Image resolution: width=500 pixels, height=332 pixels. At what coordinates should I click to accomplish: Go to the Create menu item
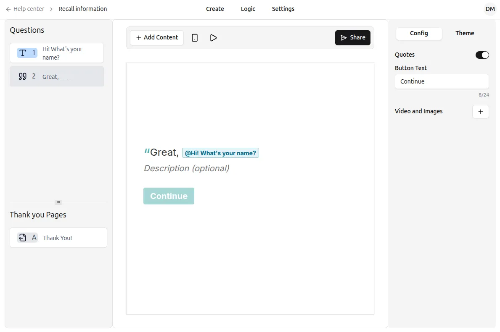(215, 9)
